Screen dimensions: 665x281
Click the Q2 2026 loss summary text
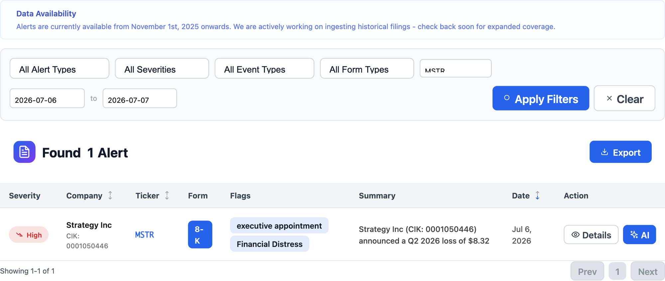(x=424, y=235)
